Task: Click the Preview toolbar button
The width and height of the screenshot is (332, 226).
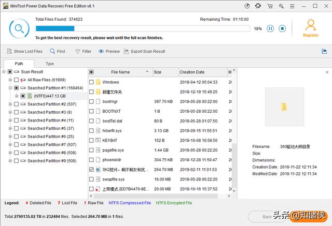Action: [109, 51]
